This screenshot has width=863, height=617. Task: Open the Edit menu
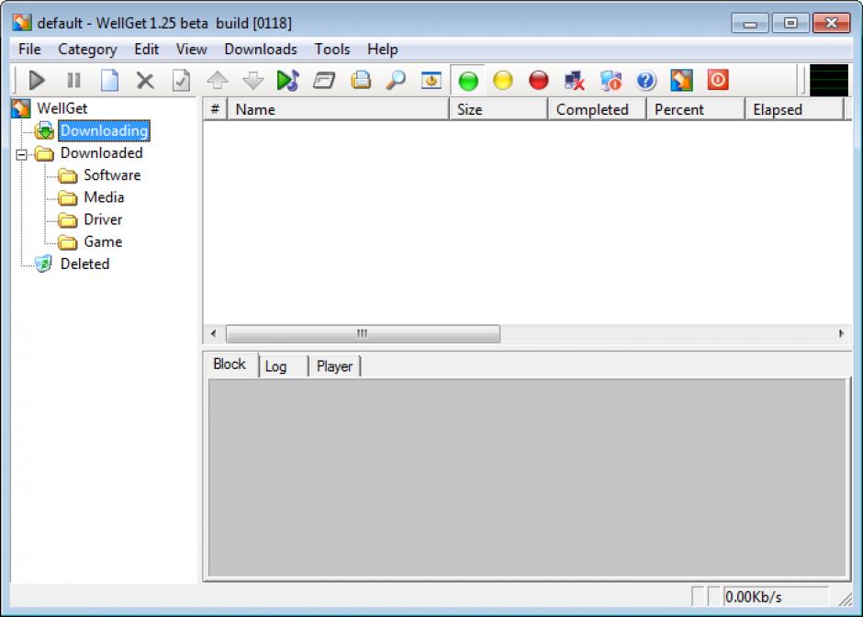(146, 49)
